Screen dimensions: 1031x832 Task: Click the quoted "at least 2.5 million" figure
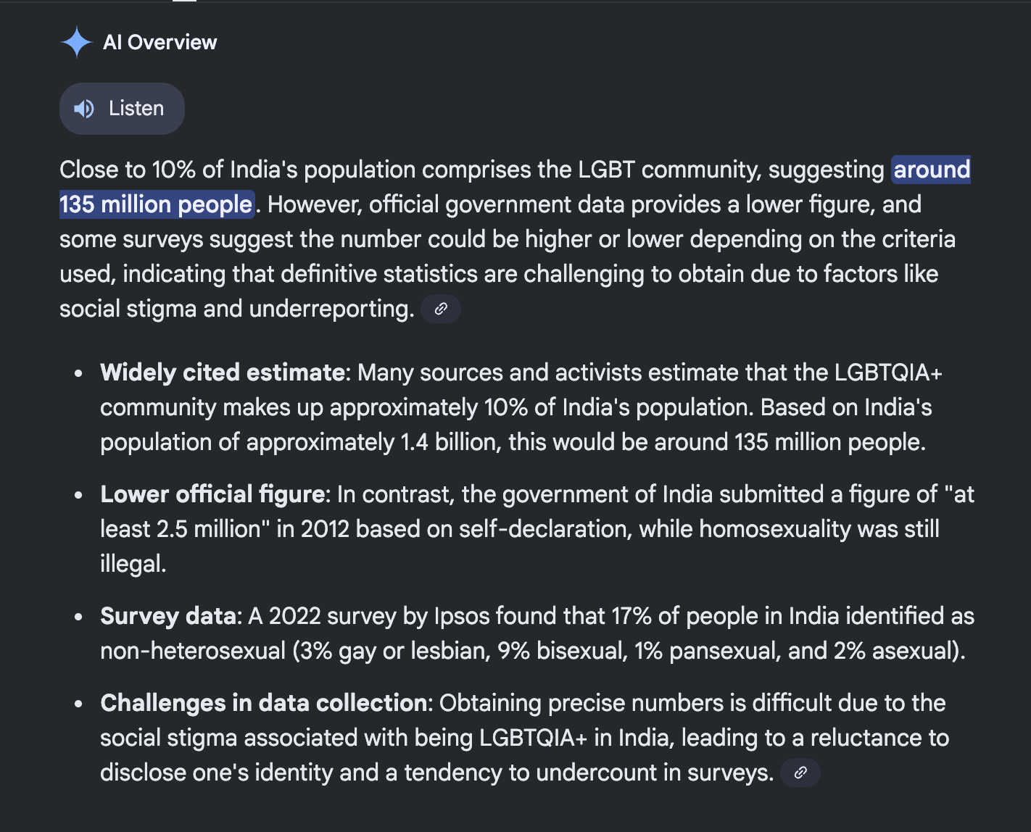tap(180, 529)
